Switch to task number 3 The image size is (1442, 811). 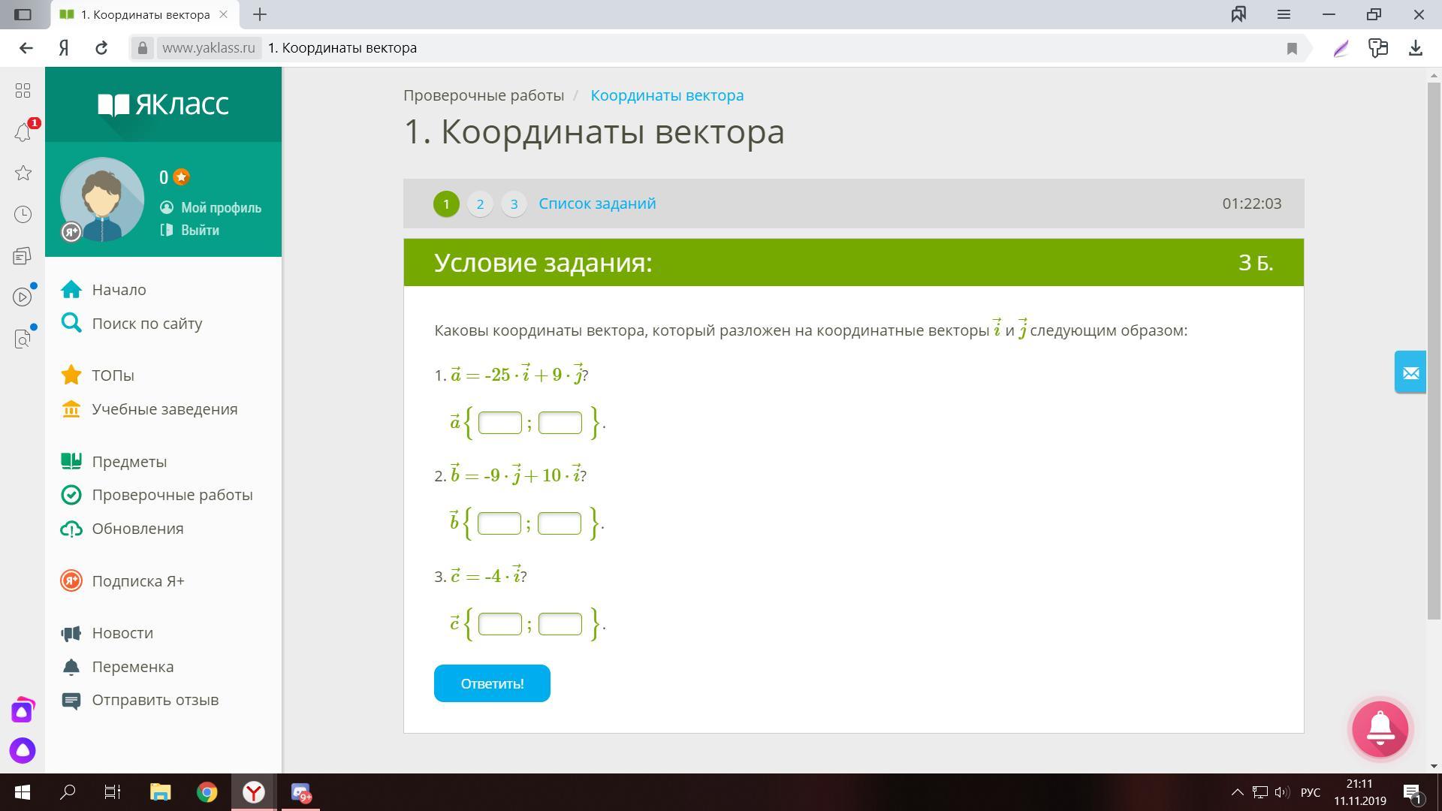tap(514, 204)
